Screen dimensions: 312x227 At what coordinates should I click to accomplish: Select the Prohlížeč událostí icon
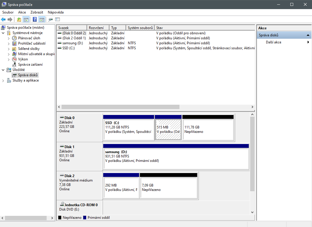point(14,43)
